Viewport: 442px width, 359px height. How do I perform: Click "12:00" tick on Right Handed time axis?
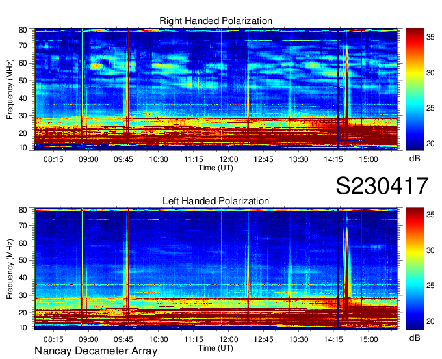[x=229, y=159]
